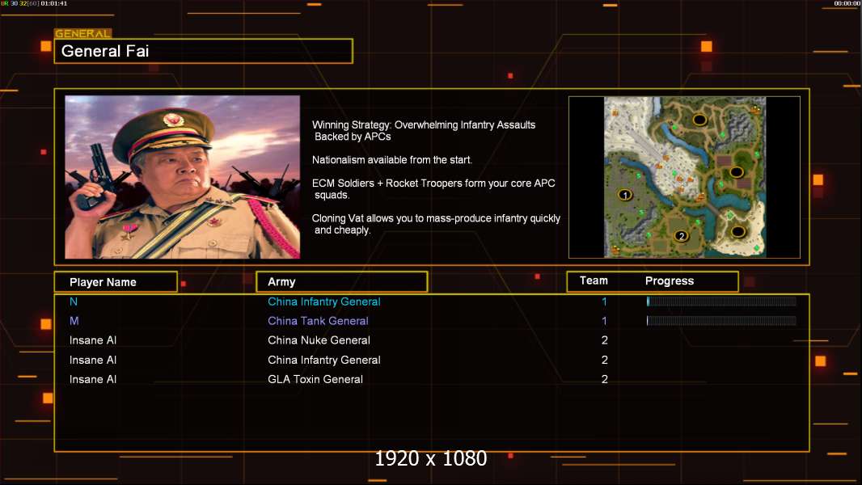Screen dimensions: 862x485
Task: Click the ECM Soldiers + Rocket Troopers text
Action: [433, 189]
